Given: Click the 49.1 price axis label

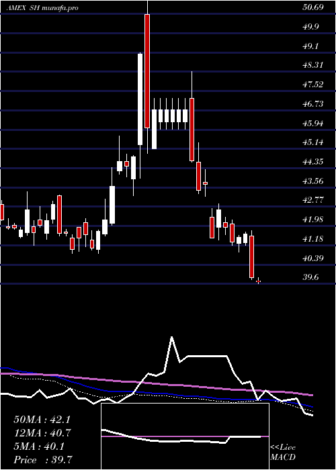Looking at the screenshot, I should coord(310,46).
